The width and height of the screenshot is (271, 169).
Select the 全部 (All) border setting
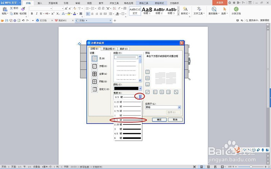coord(95,74)
